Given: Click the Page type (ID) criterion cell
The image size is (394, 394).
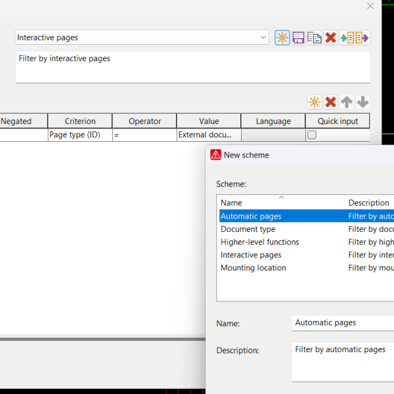Looking at the screenshot, I should (x=80, y=135).
